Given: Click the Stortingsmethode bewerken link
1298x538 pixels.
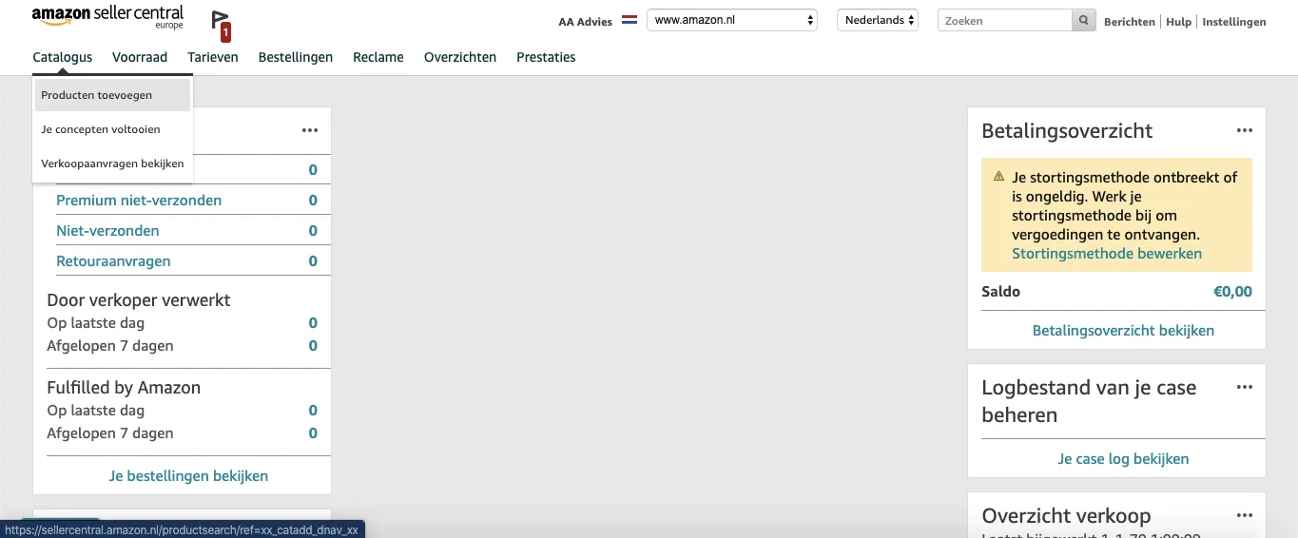Looking at the screenshot, I should 1107,254.
